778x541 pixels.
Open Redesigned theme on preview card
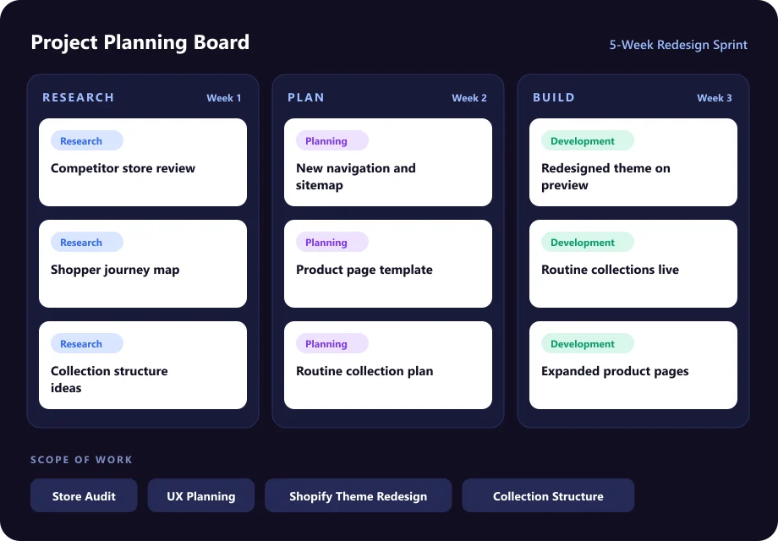click(x=633, y=162)
